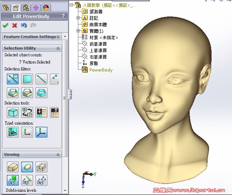Select the third polygon loop filter icon
Image resolution: width=232 pixels, height=195 pixels.
41,93
